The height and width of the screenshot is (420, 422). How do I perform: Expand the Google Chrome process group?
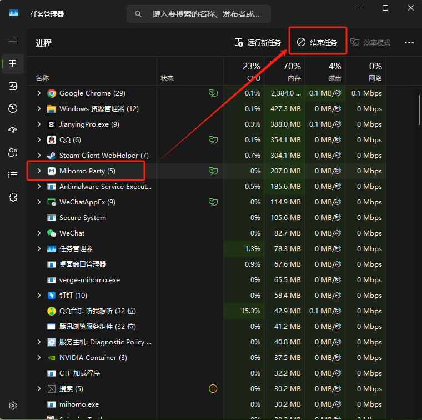pos(39,93)
